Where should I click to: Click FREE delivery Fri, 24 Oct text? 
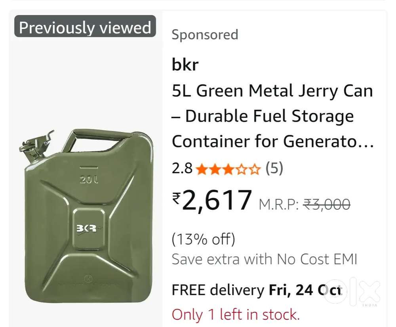pos(257,290)
